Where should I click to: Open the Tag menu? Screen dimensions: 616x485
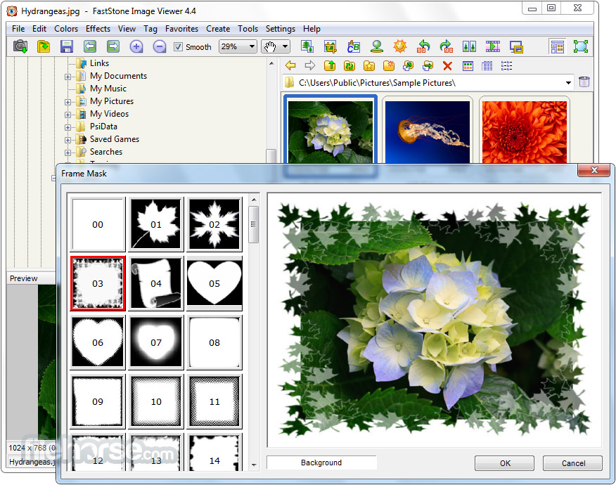150,29
